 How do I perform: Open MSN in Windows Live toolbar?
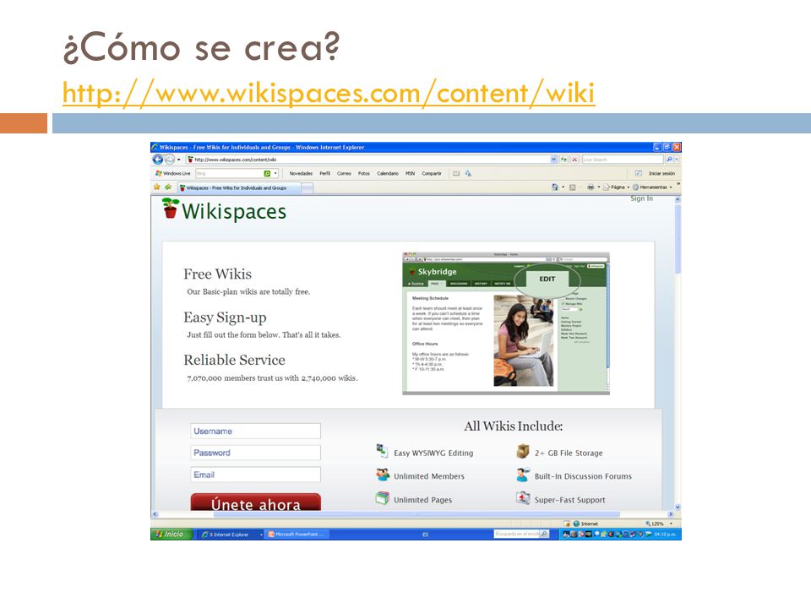[411, 174]
